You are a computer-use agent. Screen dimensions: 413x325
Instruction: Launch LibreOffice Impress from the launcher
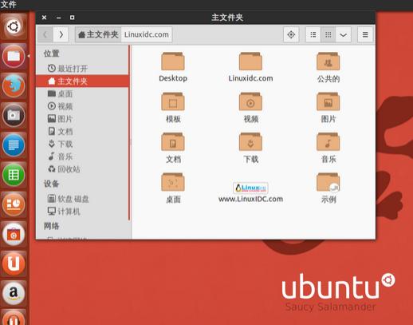pyautogui.click(x=14, y=204)
